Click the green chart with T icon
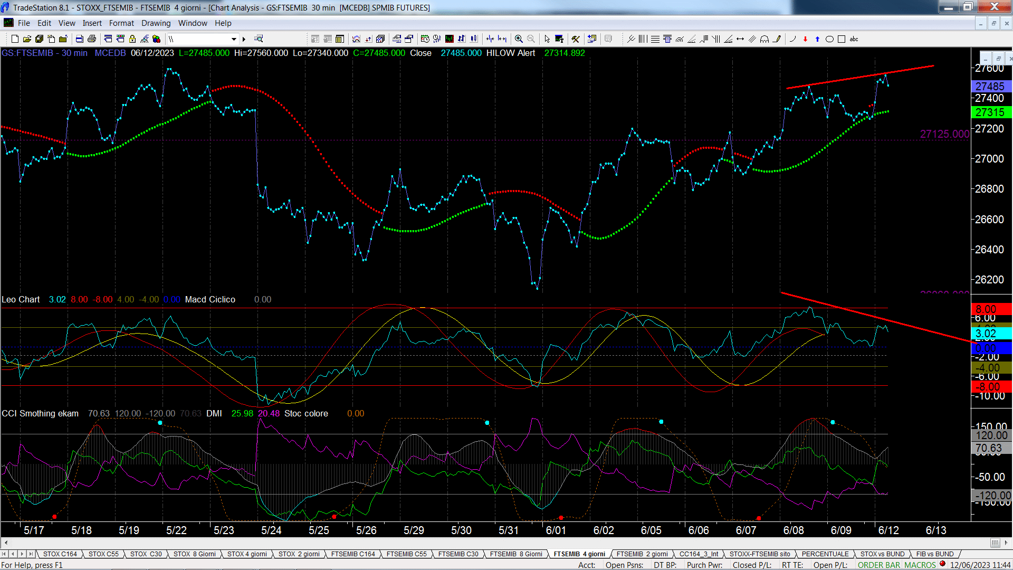The height and width of the screenshot is (570, 1013). (559, 39)
